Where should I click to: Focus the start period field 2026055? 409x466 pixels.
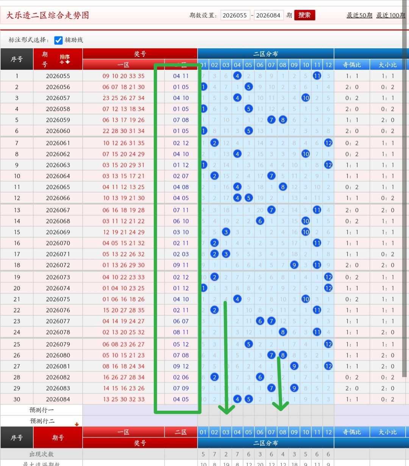(235, 15)
